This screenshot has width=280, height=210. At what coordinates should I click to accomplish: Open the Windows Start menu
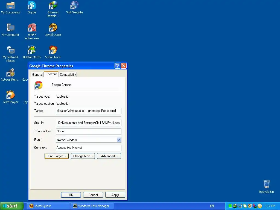[x=12, y=206]
